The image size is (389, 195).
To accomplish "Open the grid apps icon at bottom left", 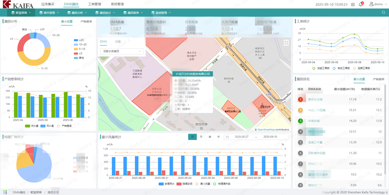I will pos(5,192).
